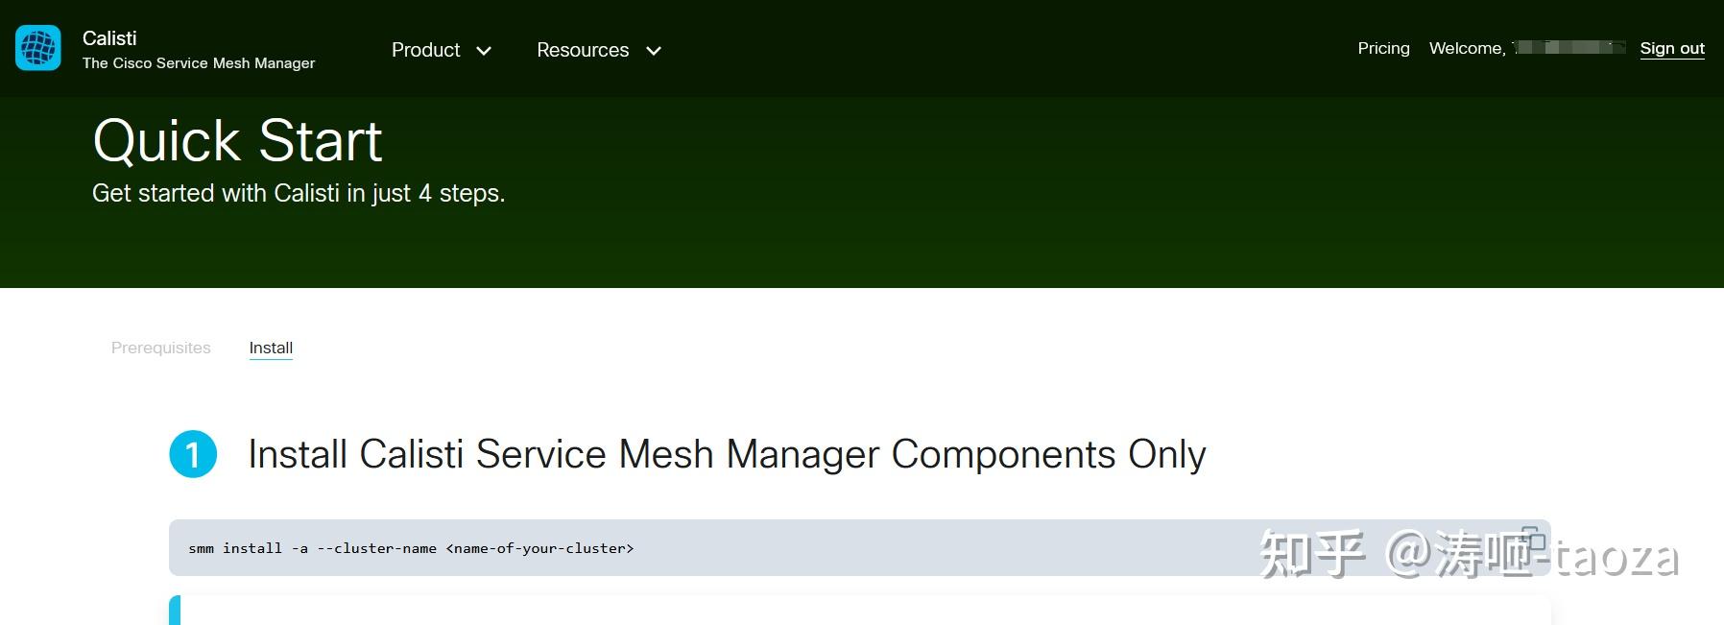Screen dimensions: 1724x625
Task: Sign out of the account
Action: tap(1671, 48)
